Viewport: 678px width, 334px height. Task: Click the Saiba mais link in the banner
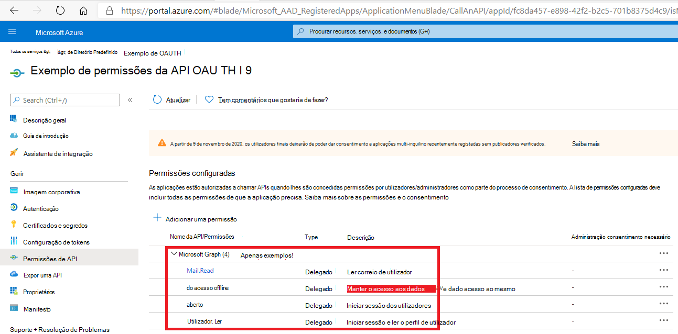[586, 143]
